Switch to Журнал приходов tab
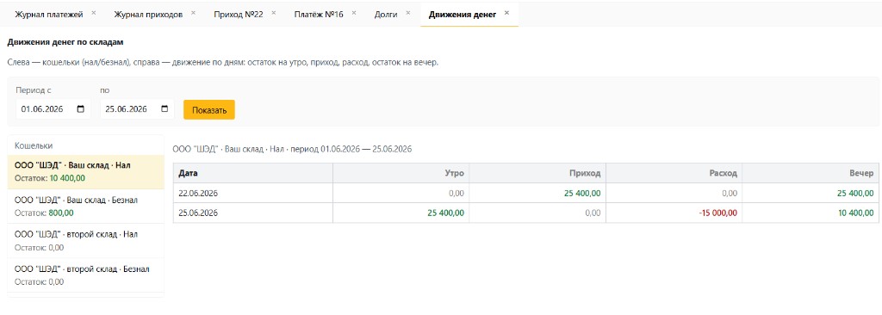This screenshot has width=882, height=315. click(148, 15)
